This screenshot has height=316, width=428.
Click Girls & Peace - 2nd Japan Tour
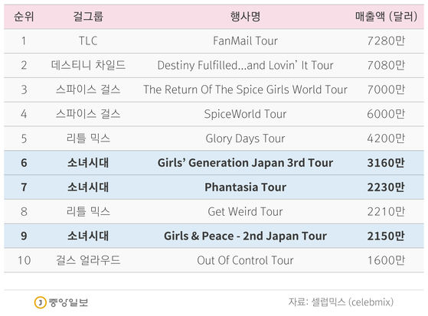click(245, 236)
